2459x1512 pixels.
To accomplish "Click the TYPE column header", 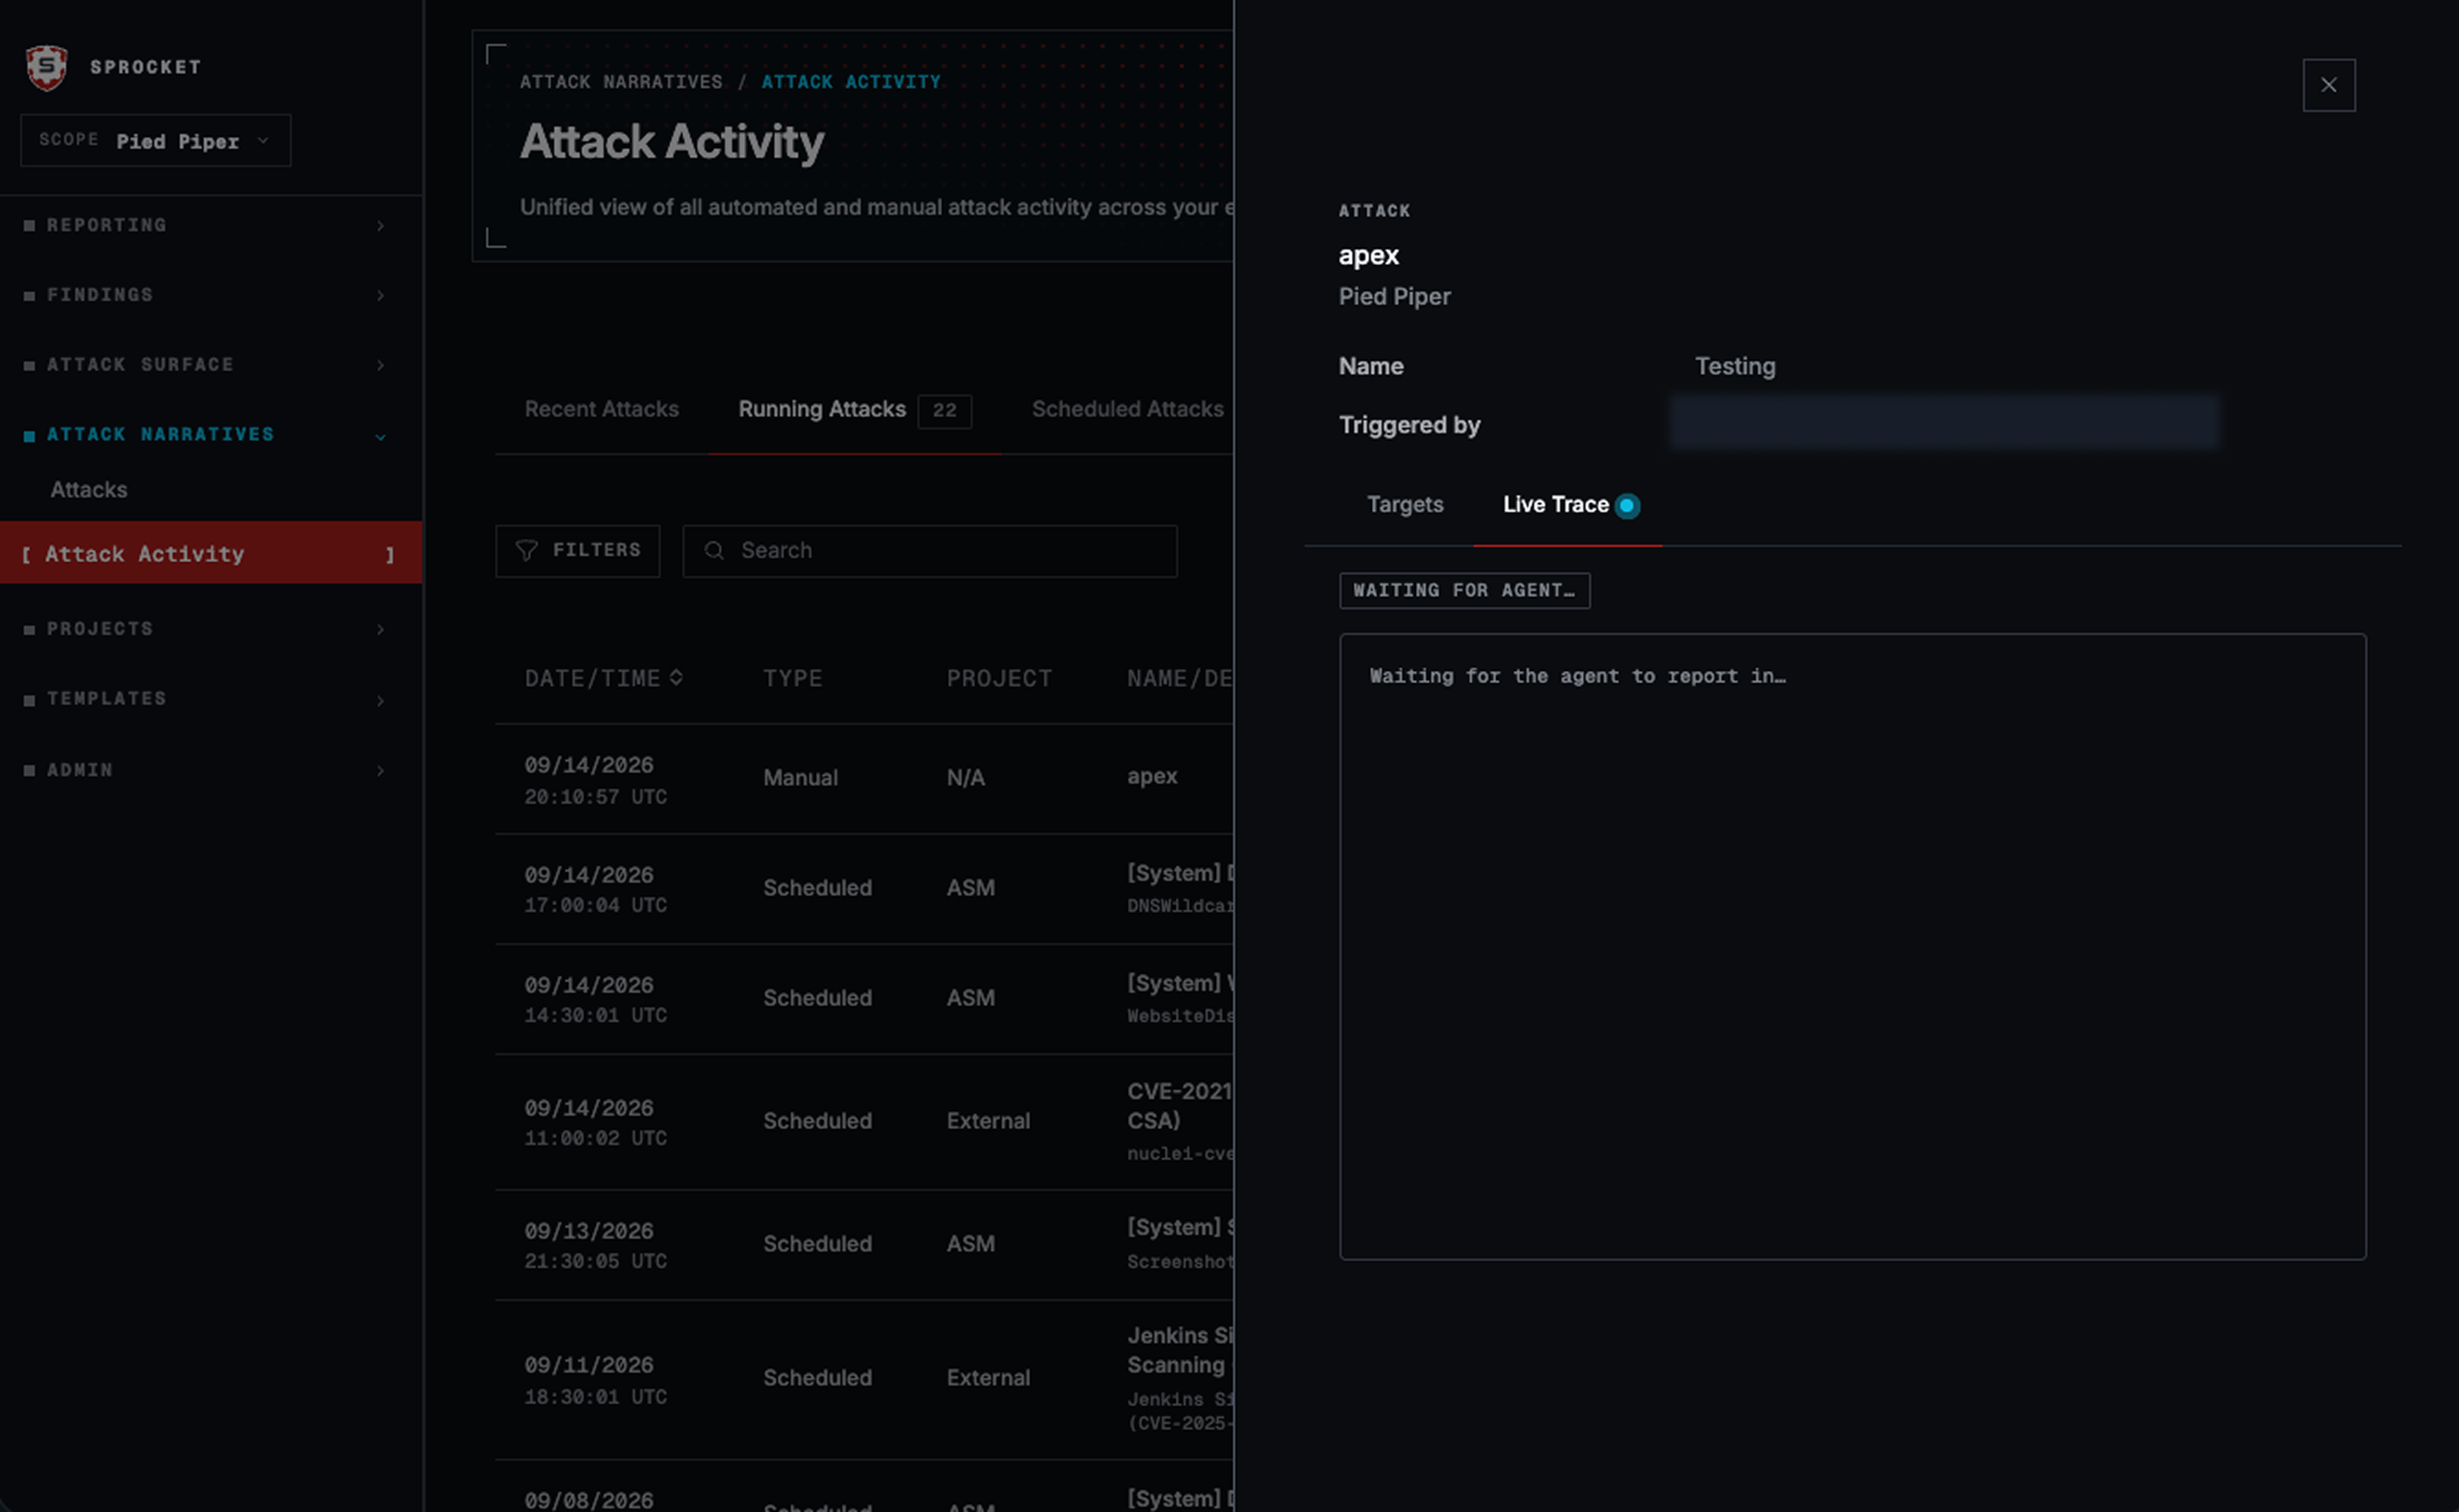I will click(793, 679).
